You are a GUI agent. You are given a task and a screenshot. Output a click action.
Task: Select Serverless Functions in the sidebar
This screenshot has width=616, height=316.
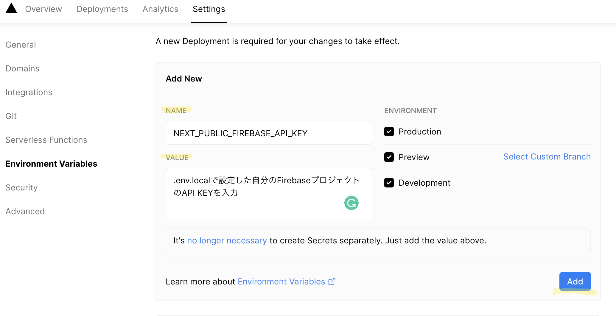46,140
